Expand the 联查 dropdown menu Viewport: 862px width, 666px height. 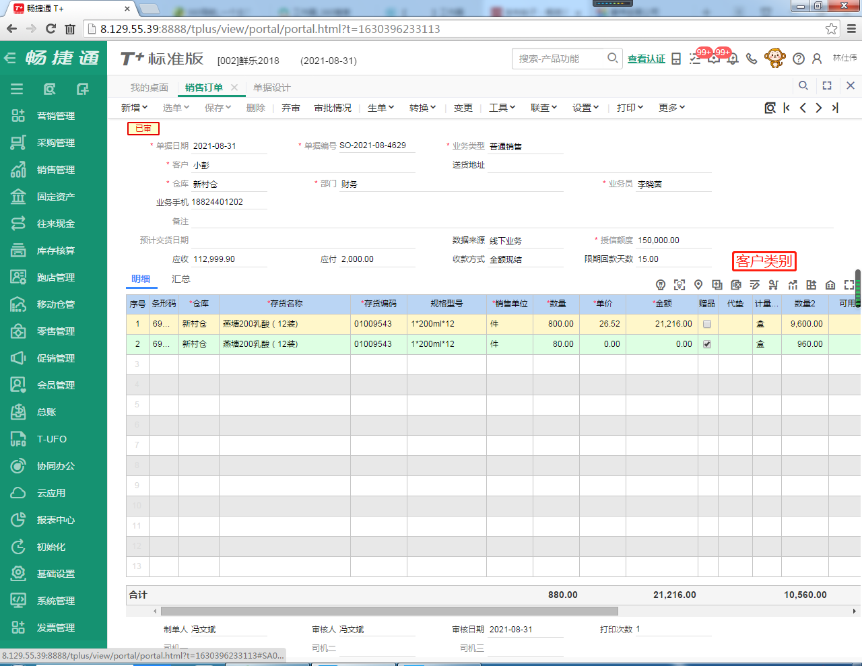click(543, 108)
